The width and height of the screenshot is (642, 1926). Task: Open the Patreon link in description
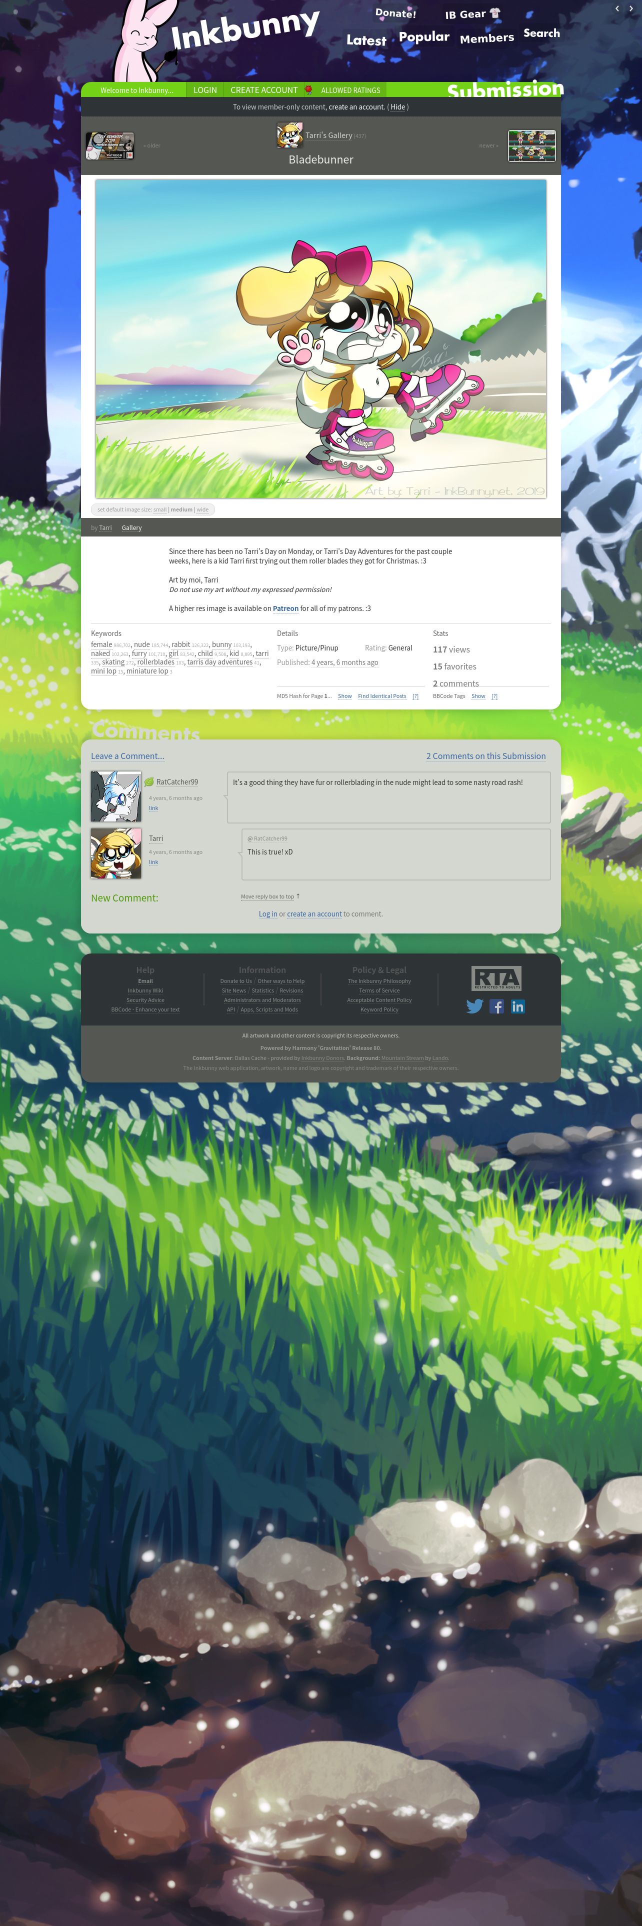(285, 608)
